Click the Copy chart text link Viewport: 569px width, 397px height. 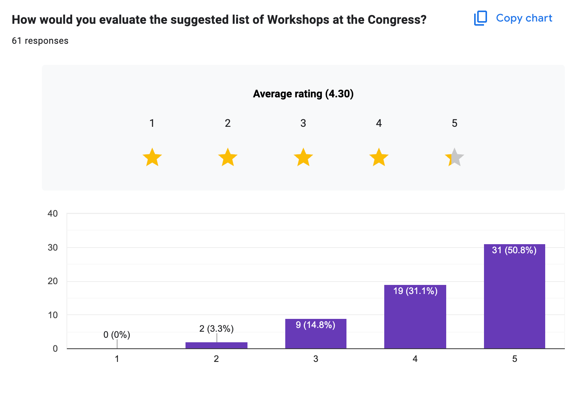point(524,18)
